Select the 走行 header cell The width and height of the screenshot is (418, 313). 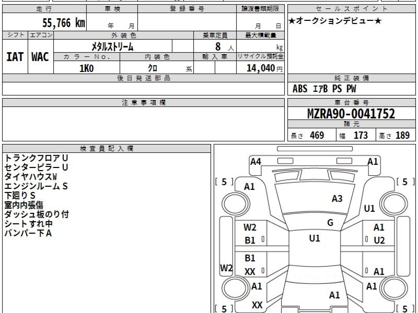[x=44, y=9]
